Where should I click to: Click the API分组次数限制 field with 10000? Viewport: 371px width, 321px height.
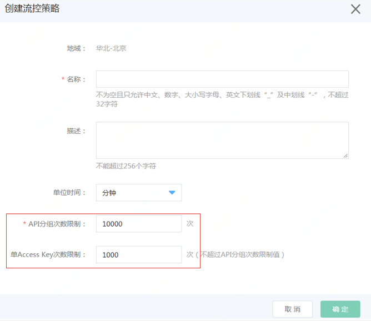click(139, 224)
